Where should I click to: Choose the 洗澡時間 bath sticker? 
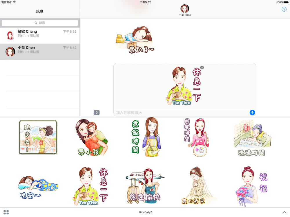[252, 138]
